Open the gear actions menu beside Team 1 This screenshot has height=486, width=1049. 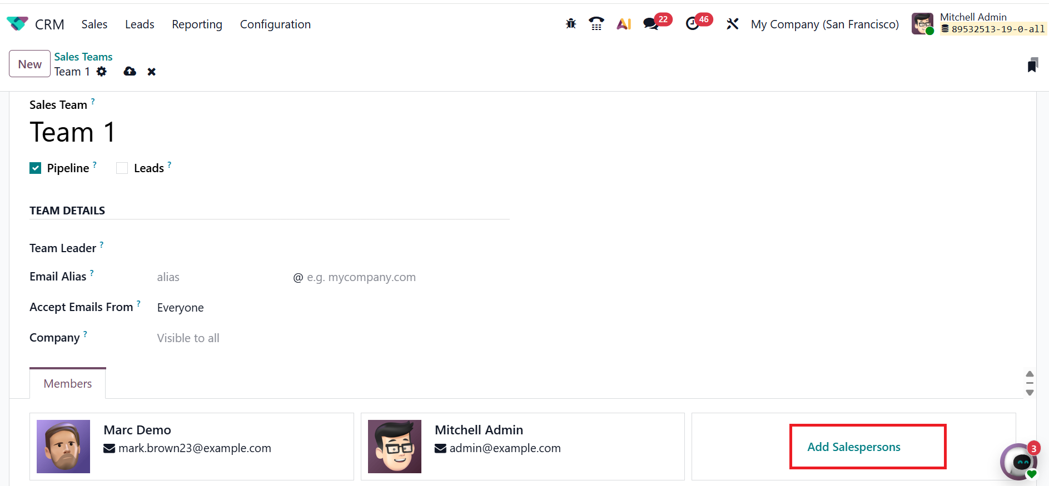pyautogui.click(x=101, y=72)
